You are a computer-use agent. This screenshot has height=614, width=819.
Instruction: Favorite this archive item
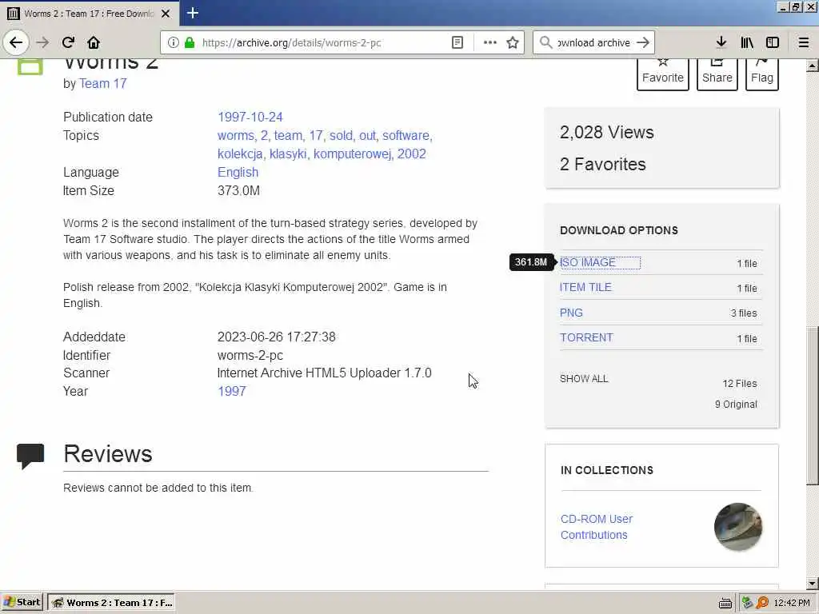(x=663, y=74)
